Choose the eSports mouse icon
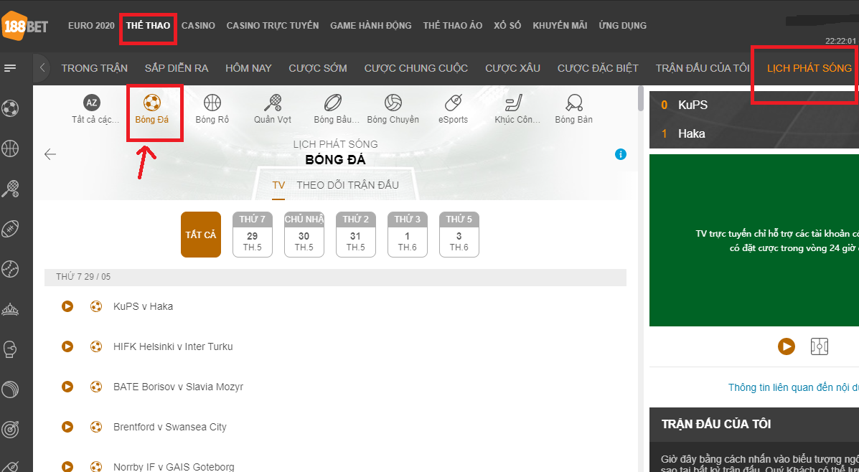The height and width of the screenshot is (472, 859). point(453,103)
